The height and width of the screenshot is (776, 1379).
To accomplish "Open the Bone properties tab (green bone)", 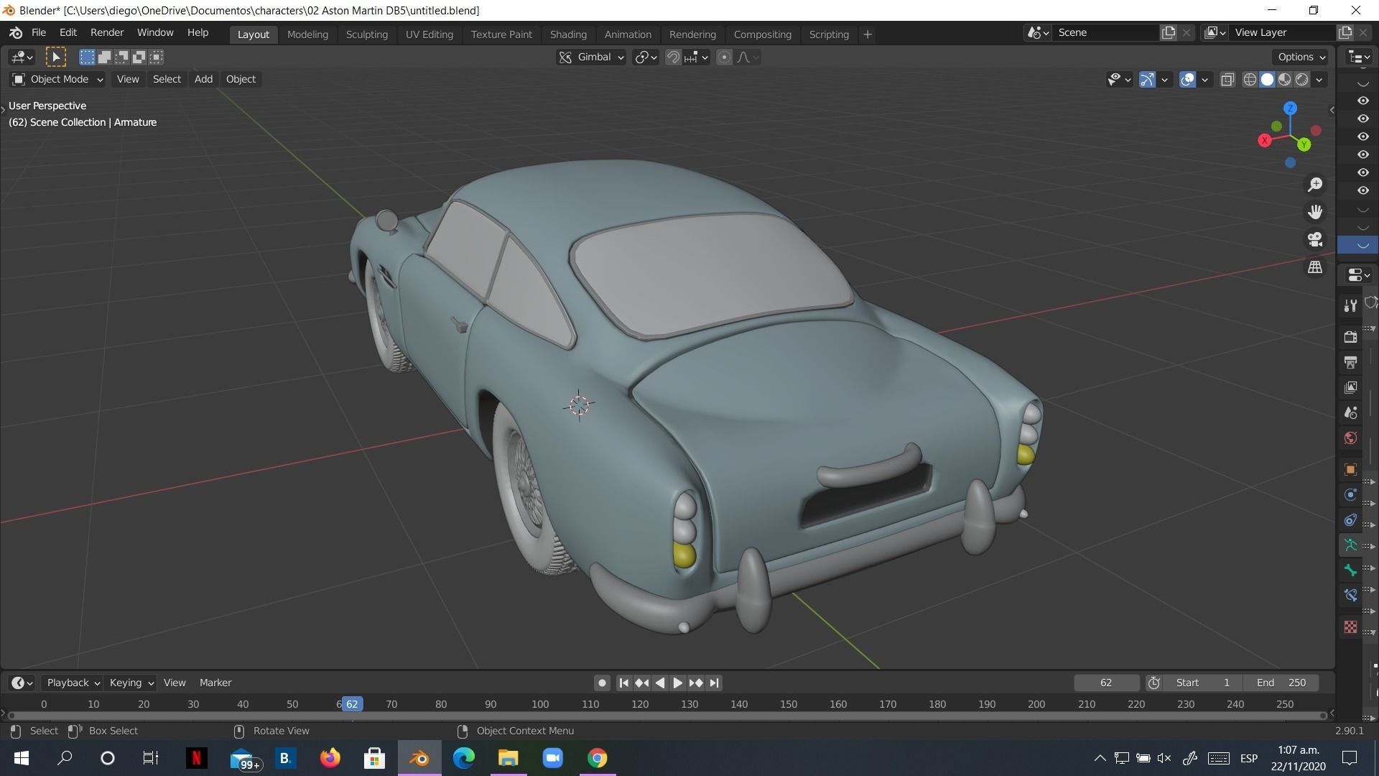I will pos(1350,571).
